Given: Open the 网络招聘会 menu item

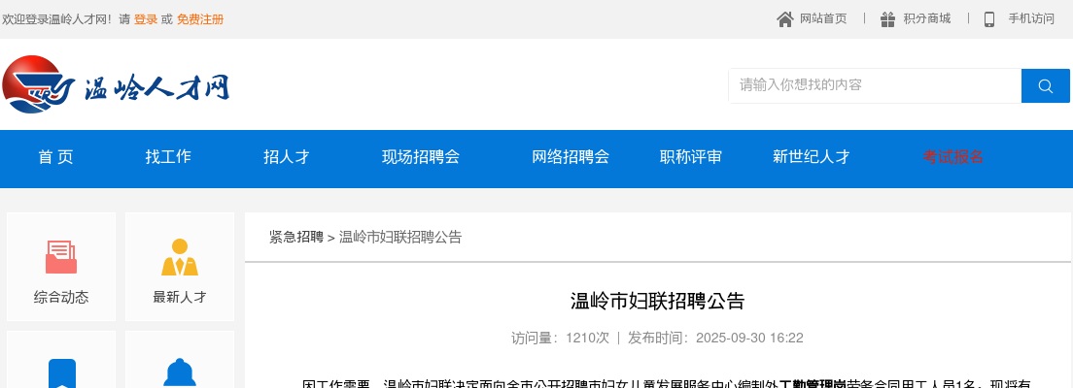Looking at the screenshot, I should coord(571,157).
